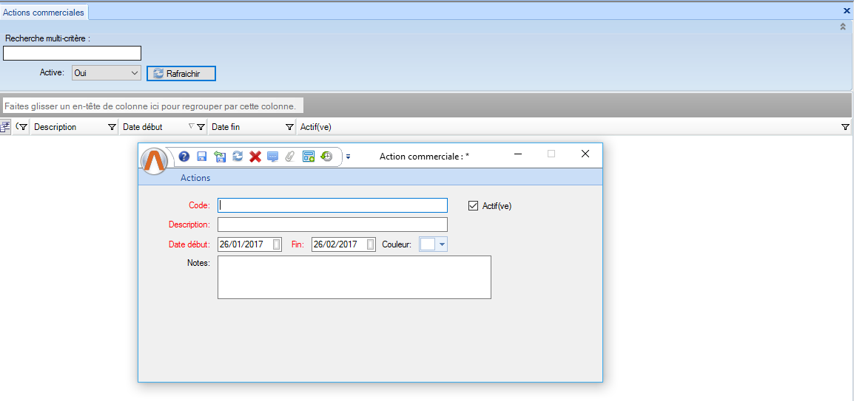Open the Actions ribbon tab

[x=195, y=178]
